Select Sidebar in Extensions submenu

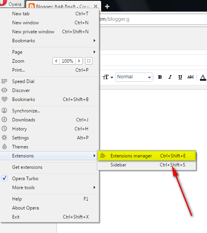(x=147, y=165)
